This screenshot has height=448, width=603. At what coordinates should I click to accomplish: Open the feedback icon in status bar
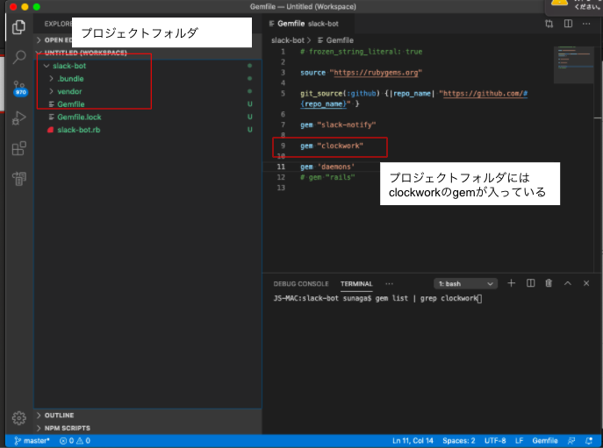(x=571, y=441)
